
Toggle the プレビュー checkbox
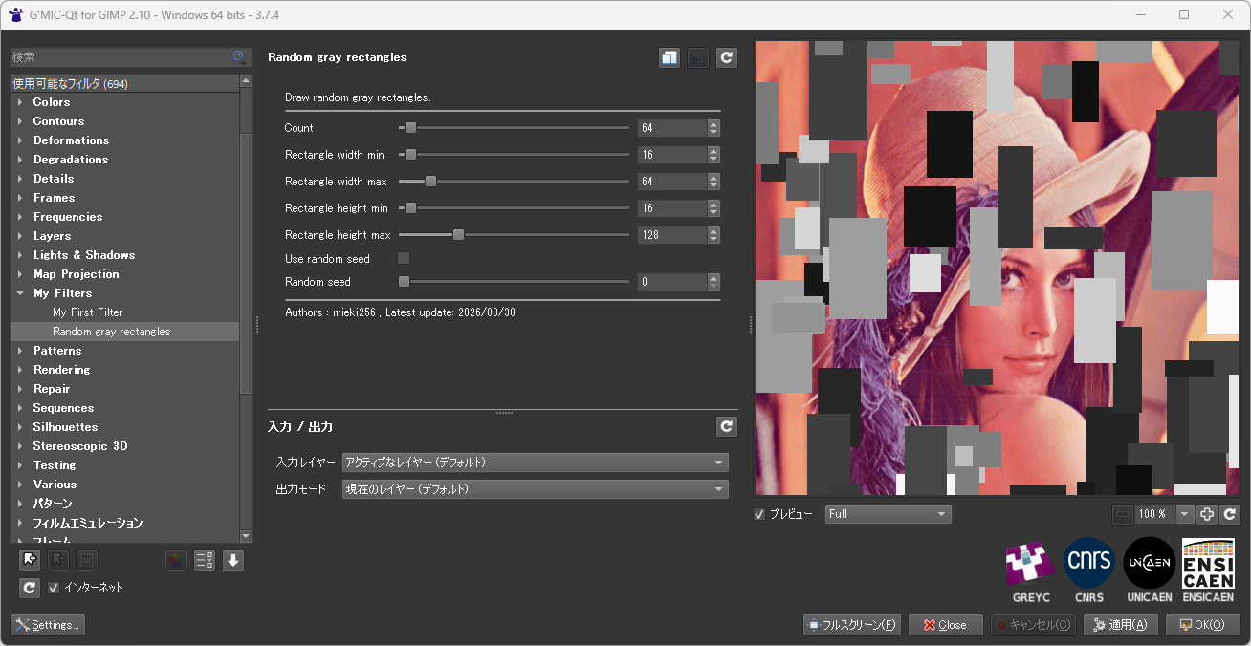pos(759,514)
